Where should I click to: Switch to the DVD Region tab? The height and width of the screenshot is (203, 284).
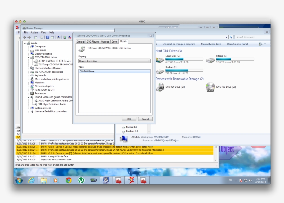pyautogui.click(x=93, y=41)
